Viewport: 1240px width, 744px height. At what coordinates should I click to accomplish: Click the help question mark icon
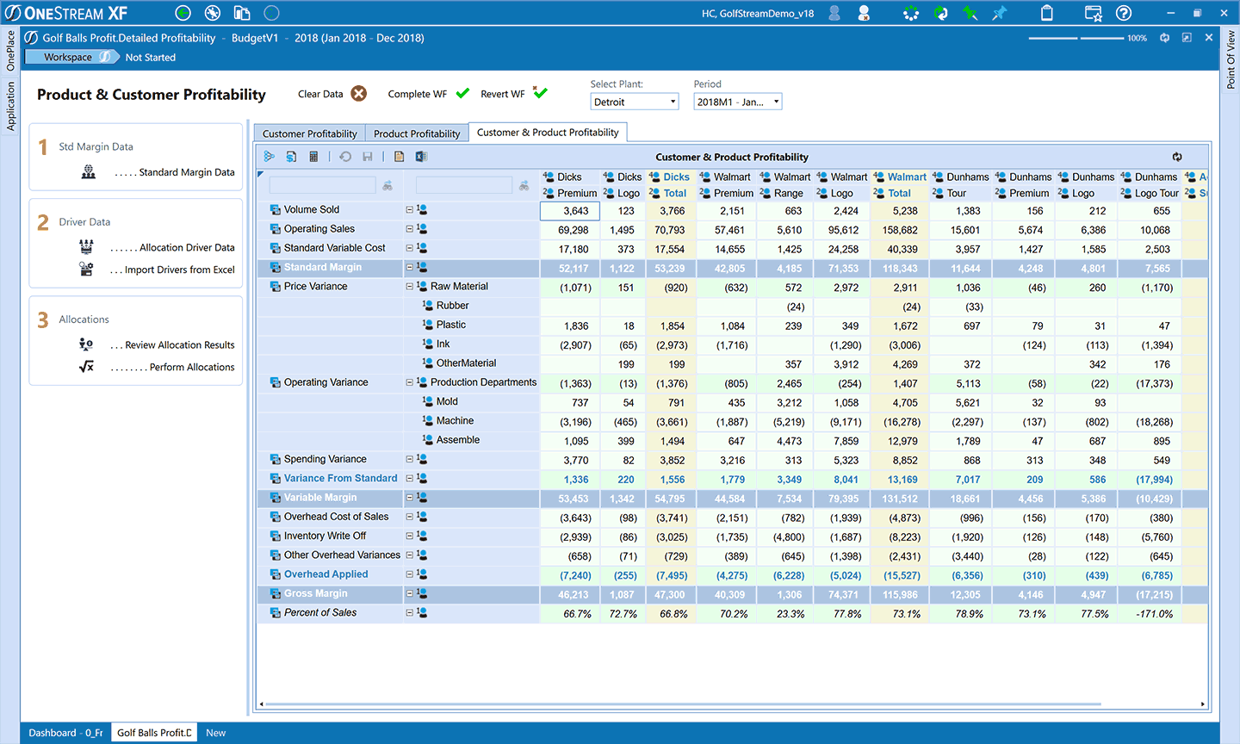tap(1124, 13)
